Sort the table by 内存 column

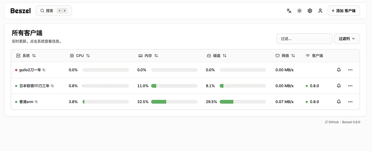[x=148, y=56]
